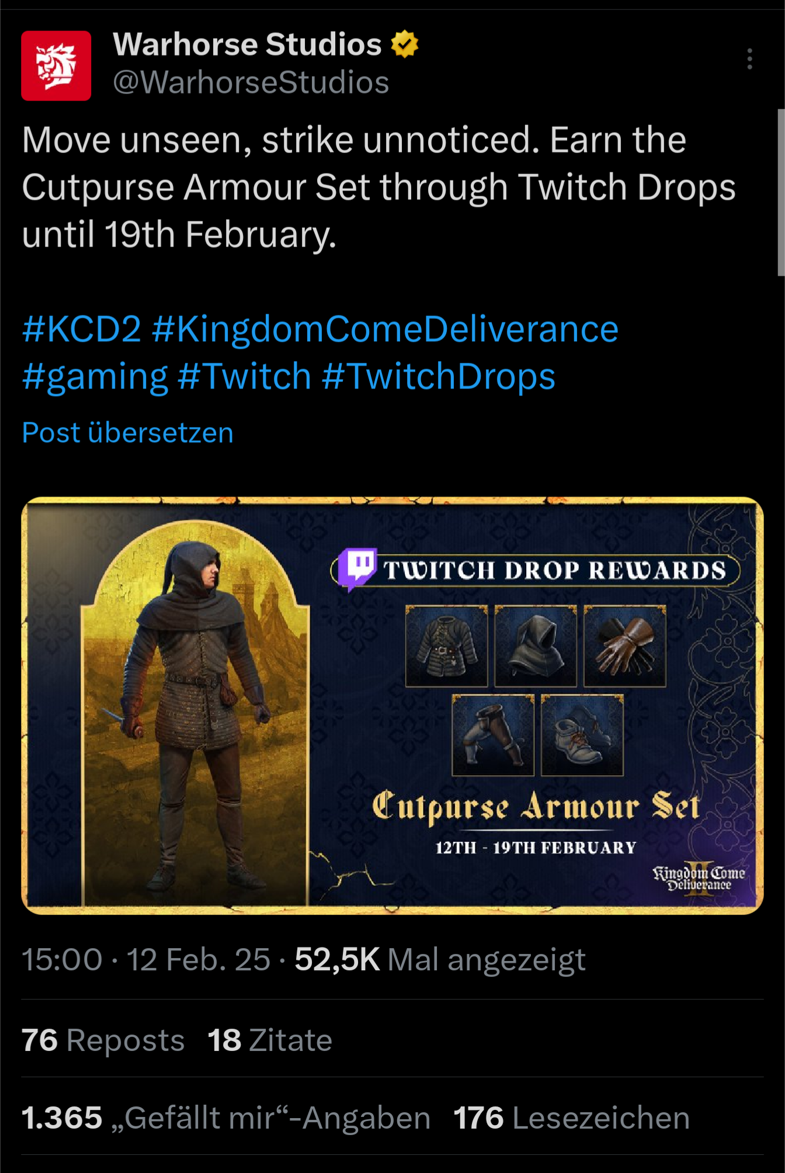Open the #Twitch hashtag
Image resolution: width=785 pixels, height=1173 pixels.
244,377
